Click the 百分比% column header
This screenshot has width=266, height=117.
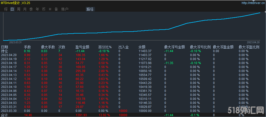[105, 47]
